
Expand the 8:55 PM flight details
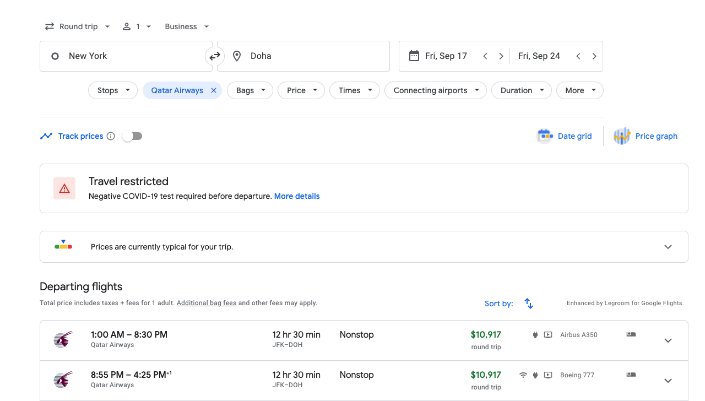click(668, 381)
